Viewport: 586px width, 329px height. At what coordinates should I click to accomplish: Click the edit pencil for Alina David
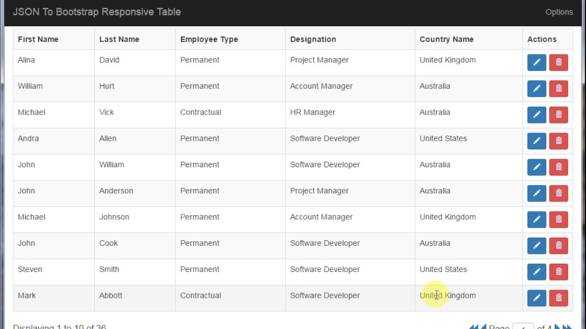point(537,63)
